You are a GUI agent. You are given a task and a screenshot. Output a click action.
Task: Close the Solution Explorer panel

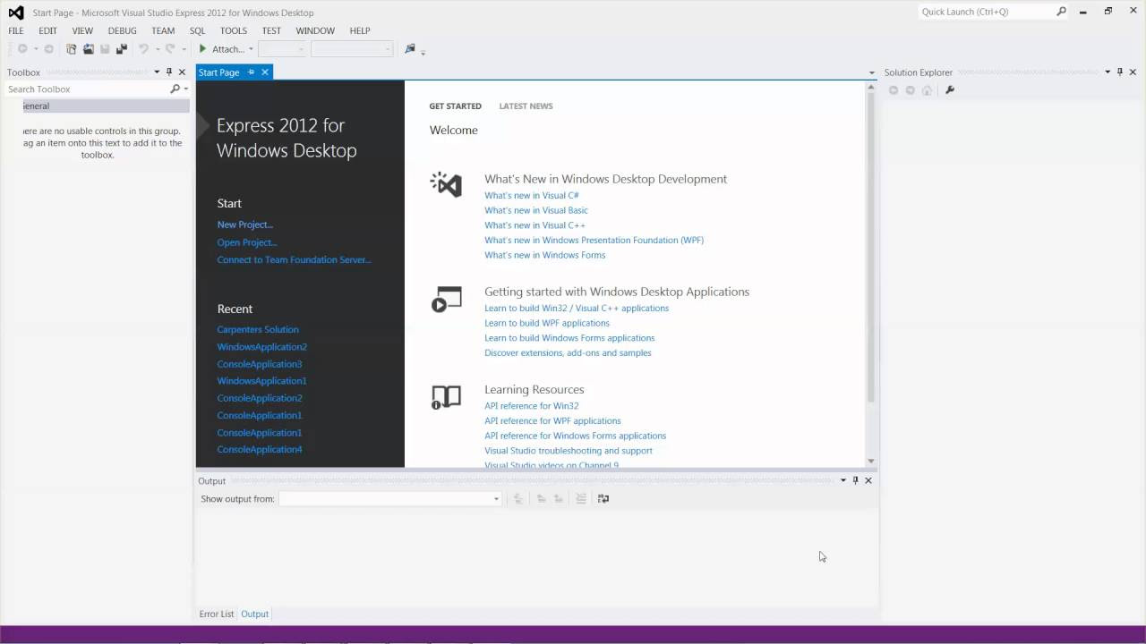point(1133,72)
